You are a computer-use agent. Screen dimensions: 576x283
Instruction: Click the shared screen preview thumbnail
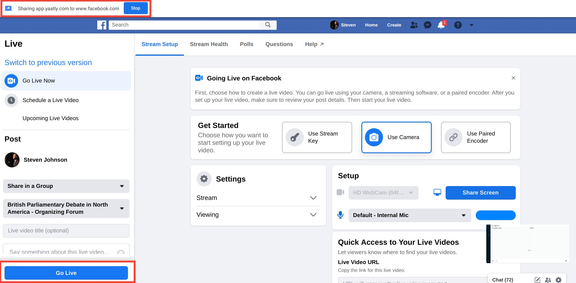[528, 244]
